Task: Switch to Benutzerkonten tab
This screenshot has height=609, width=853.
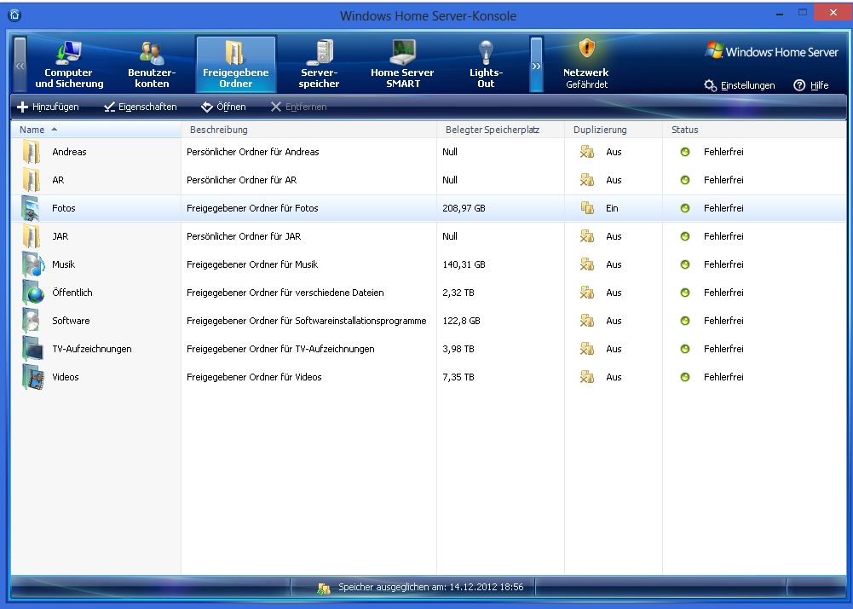Action: click(152, 65)
